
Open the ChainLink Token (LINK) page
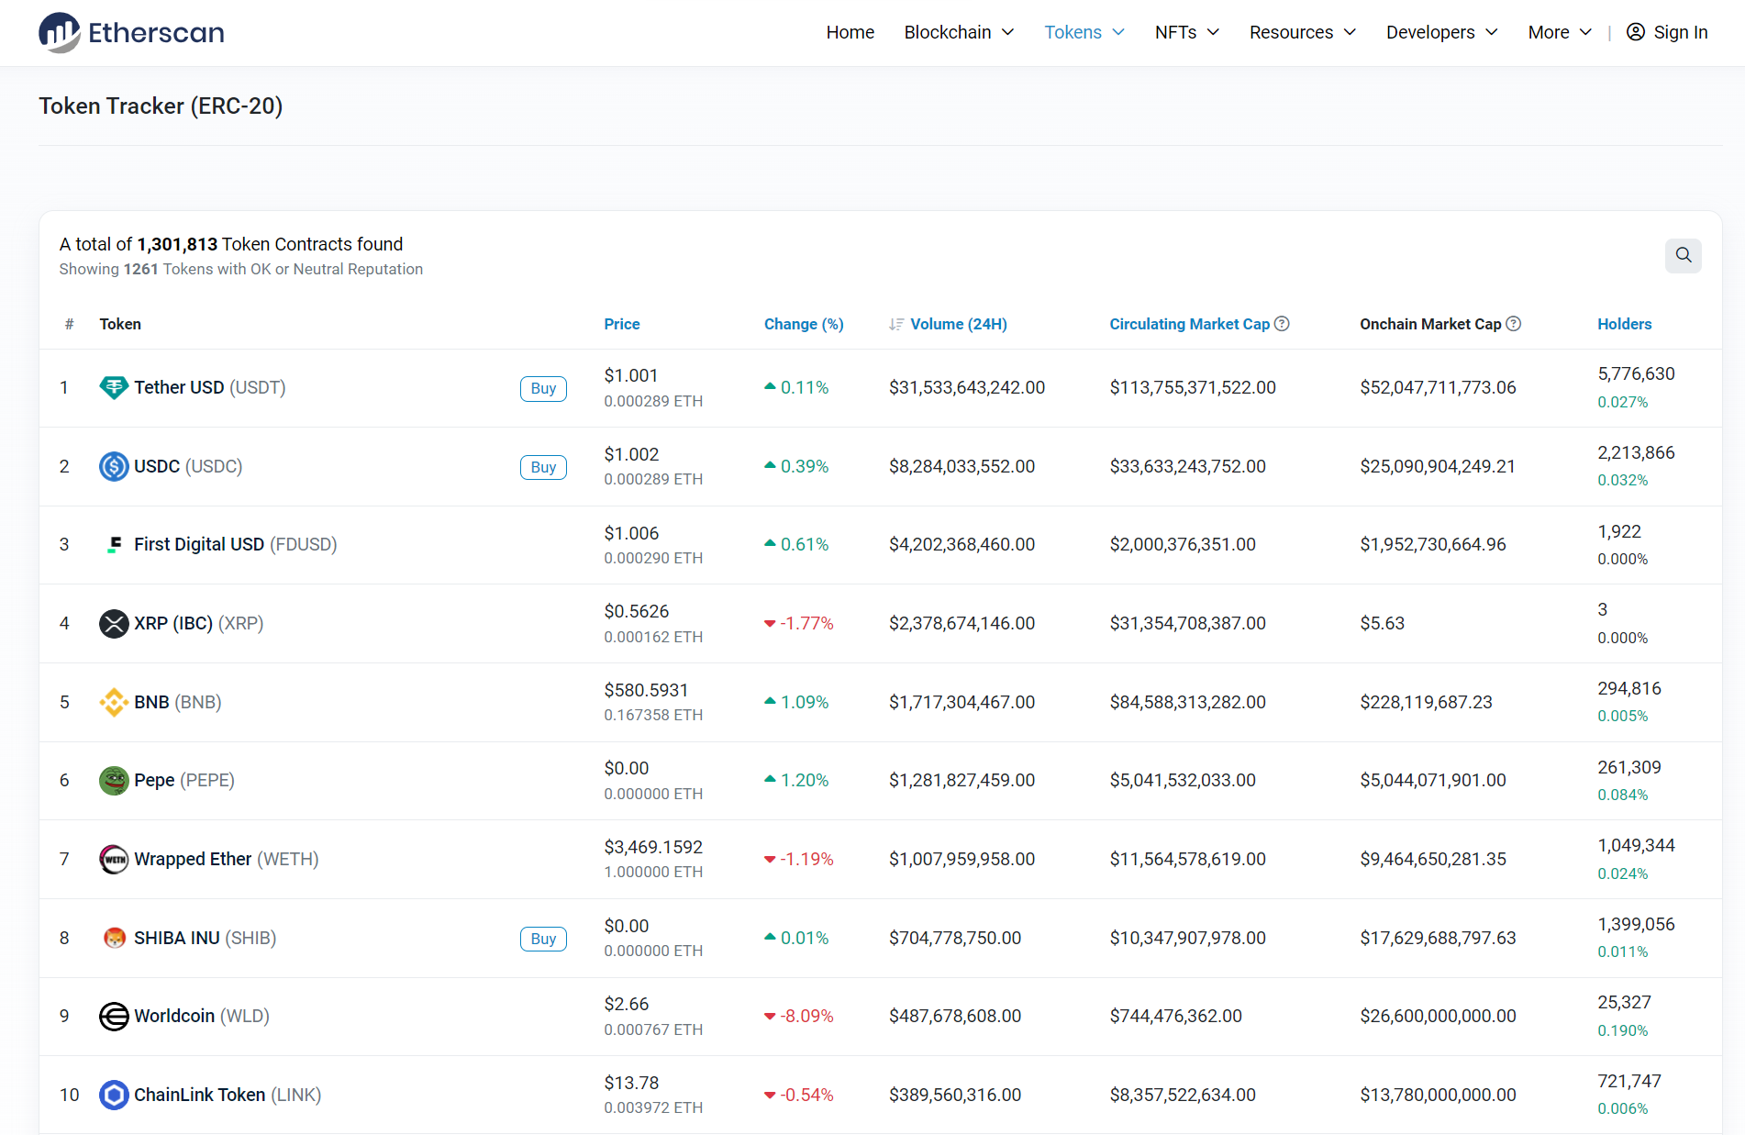point(228,1096)
